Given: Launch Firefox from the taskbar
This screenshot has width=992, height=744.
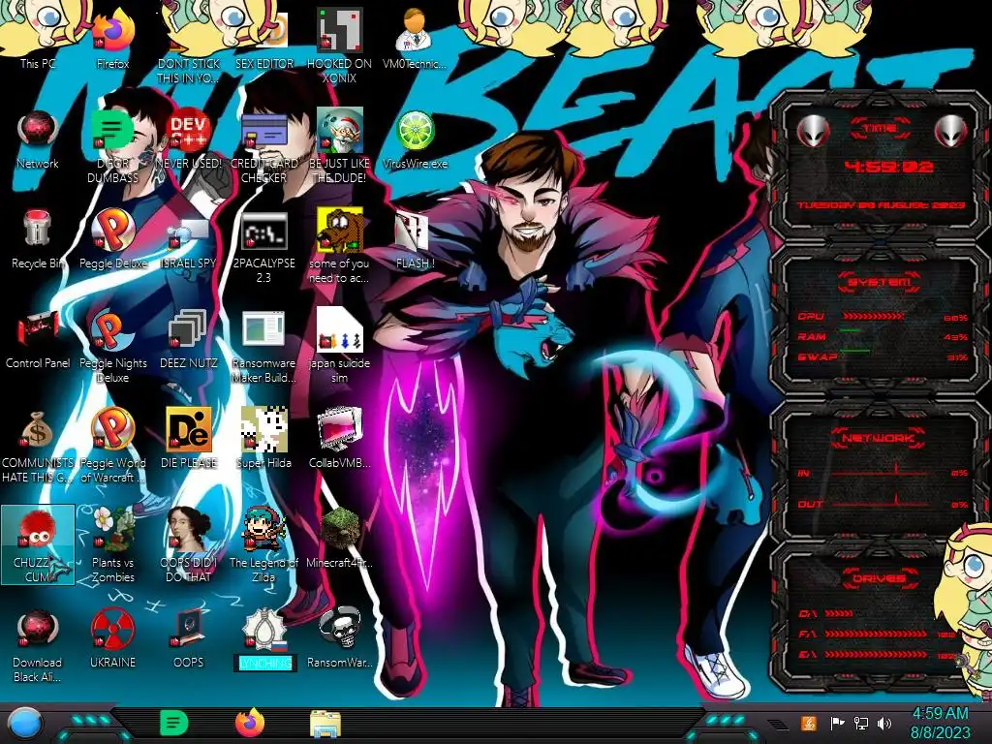Looking at the screenshot, I should click(x=250, y=723).
